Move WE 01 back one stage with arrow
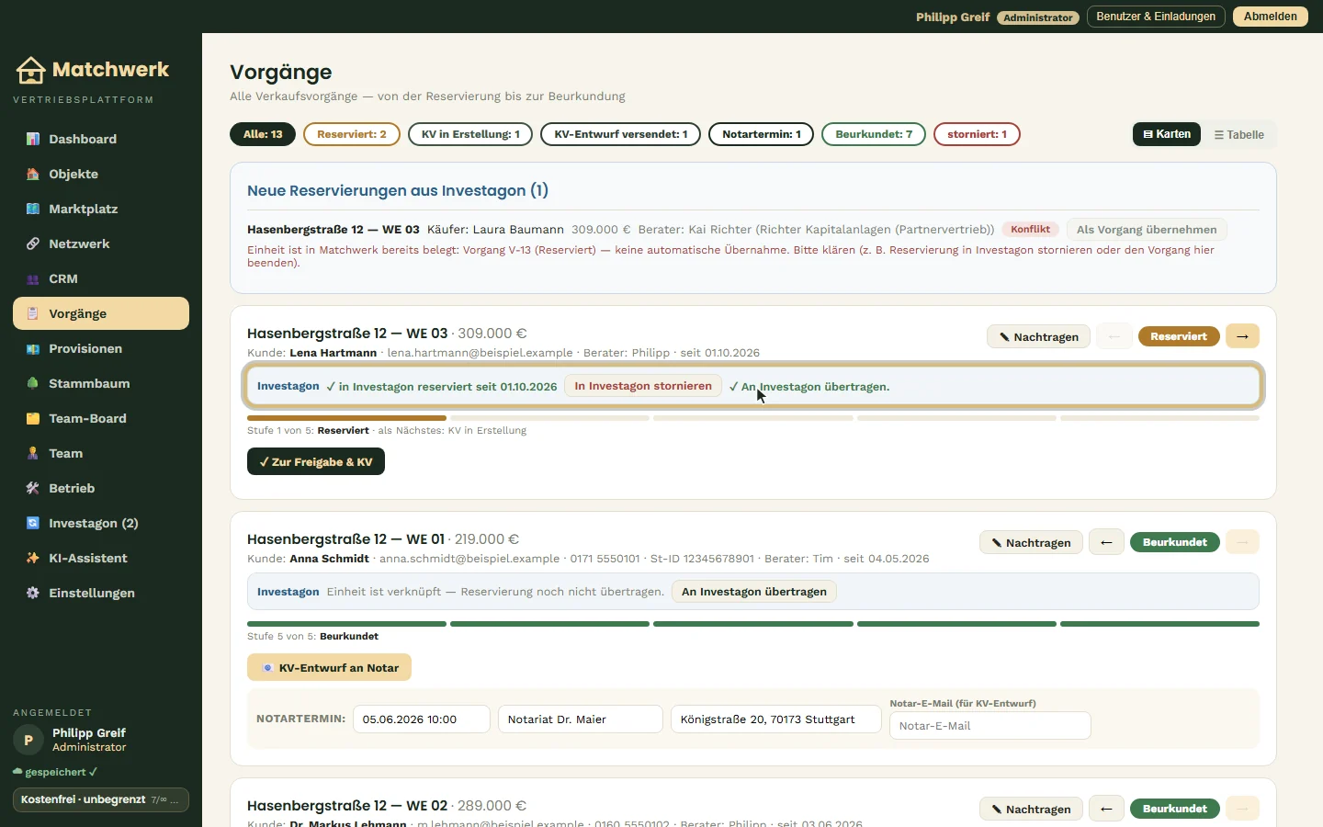Viewport: 1323px width, 827px height. (x=1106, y=542)
